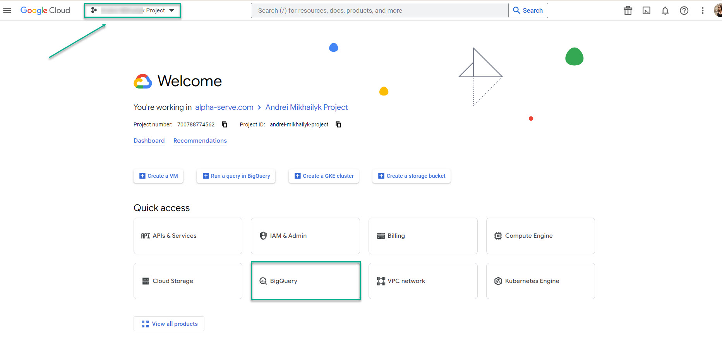Viewport: 722px width, 356px height.
Task: Click the Google Cloud logo
Action: 45,10
